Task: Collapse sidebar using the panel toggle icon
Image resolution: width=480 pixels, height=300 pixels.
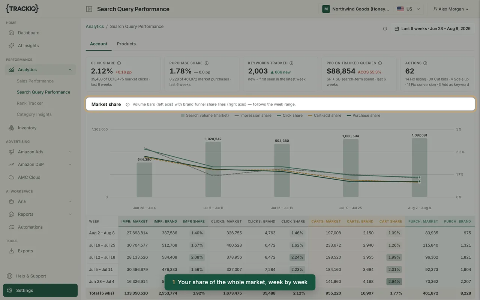Action: [89, 9]
